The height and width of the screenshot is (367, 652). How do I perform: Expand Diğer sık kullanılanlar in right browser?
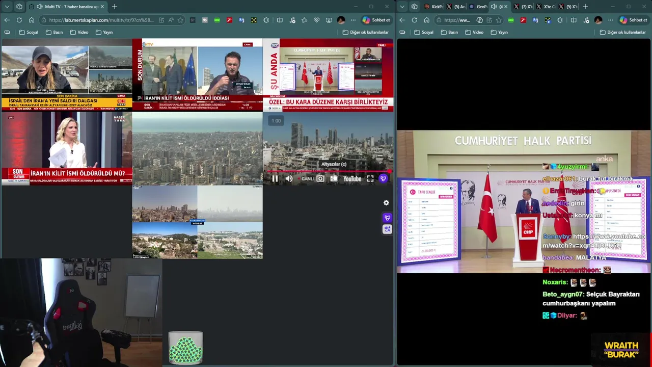[x=623, y=32]
